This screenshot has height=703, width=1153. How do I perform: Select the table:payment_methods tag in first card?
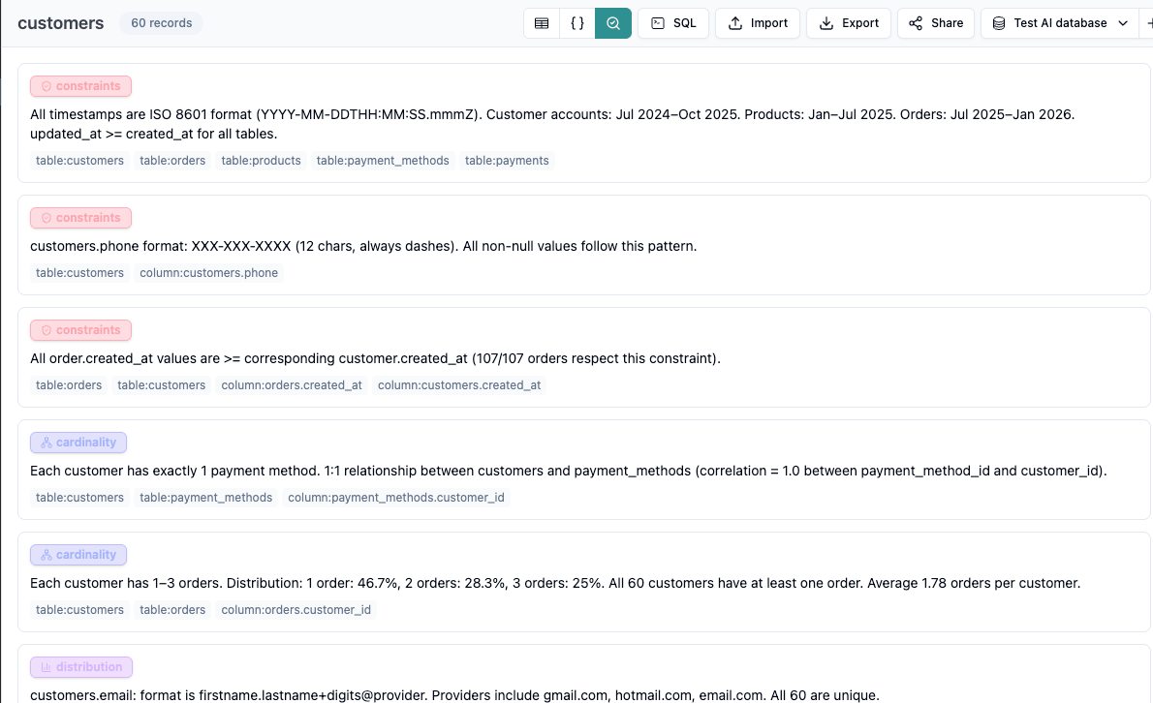[383, 161]
